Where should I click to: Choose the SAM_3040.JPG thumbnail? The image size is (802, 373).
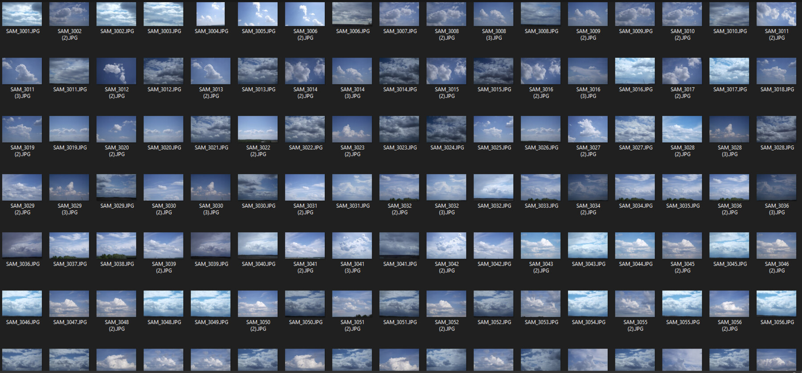[258, 246]
